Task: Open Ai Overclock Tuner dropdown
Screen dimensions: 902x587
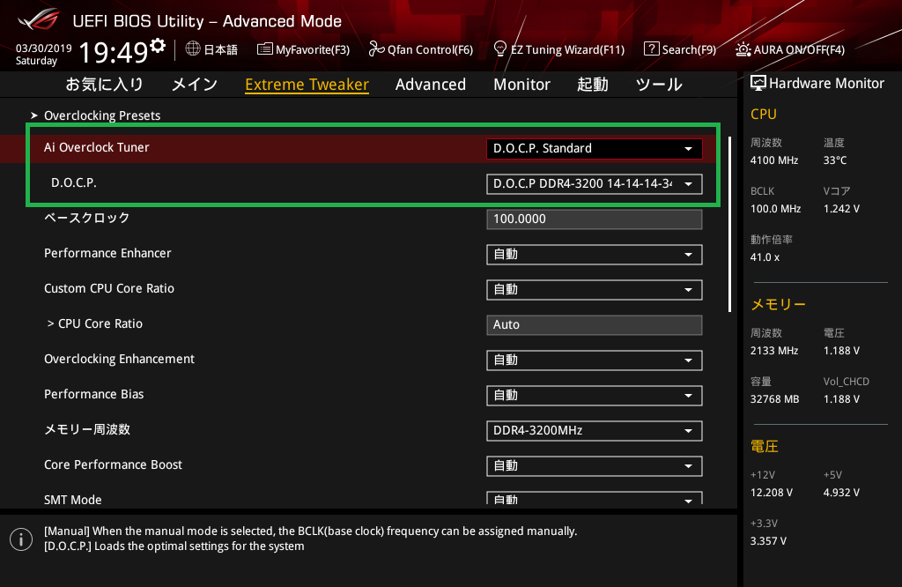Action: 595,148
